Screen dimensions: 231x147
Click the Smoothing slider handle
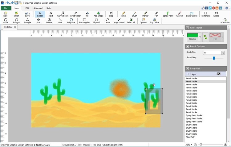(x=214, y=58)
